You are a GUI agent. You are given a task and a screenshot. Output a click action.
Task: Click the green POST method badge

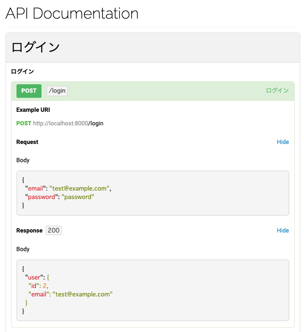29,91
